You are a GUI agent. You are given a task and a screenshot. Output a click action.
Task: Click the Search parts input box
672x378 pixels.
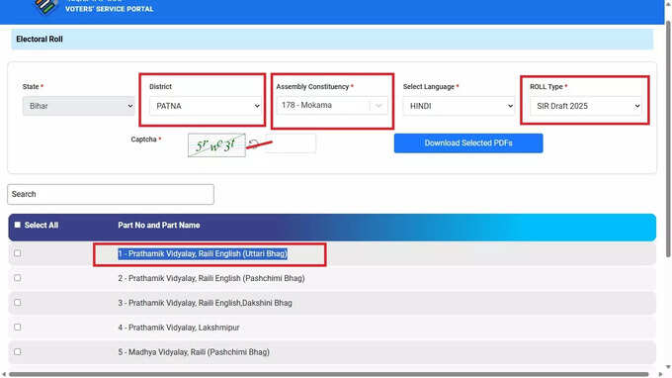point(111,194)
